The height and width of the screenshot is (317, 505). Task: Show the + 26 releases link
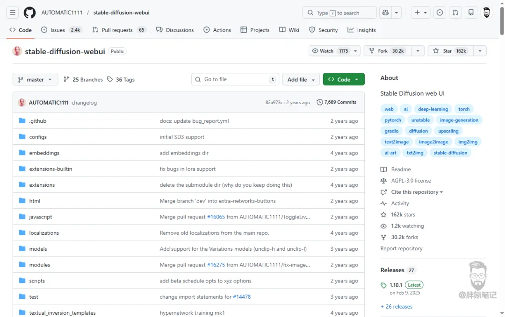(x=397, y=307)
